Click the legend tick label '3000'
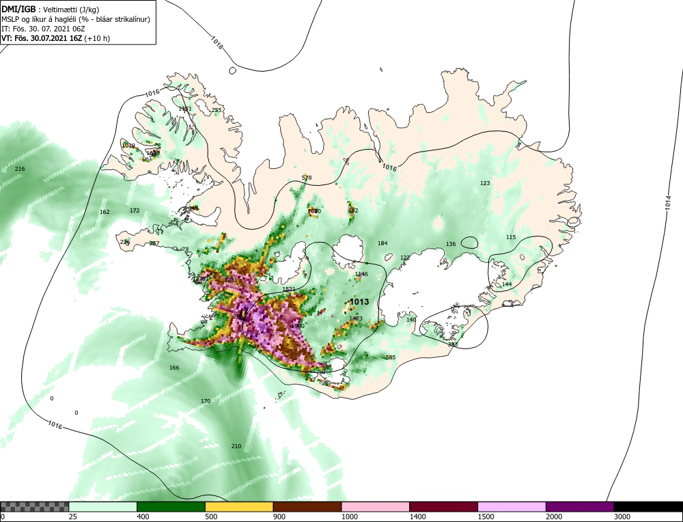 tap(622, 517)
